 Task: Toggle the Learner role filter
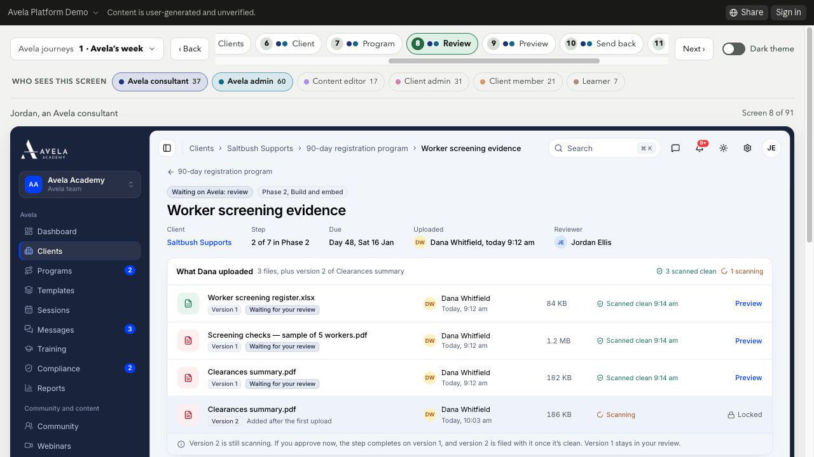[x=596, y=81]
